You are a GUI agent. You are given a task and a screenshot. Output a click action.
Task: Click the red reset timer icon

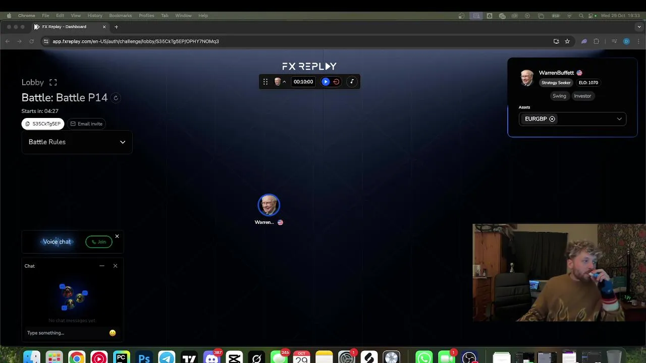coord(337,82)
